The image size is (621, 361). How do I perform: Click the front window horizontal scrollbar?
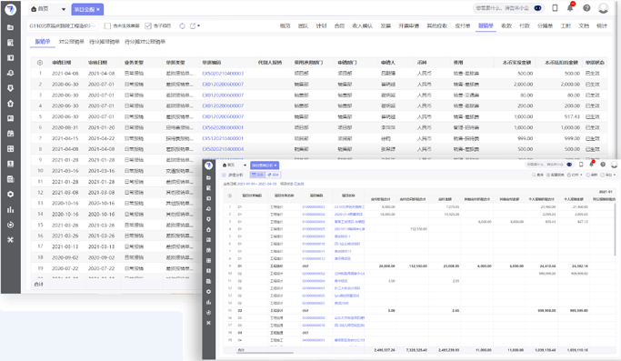pyautogui.click(x=265, y=352)
